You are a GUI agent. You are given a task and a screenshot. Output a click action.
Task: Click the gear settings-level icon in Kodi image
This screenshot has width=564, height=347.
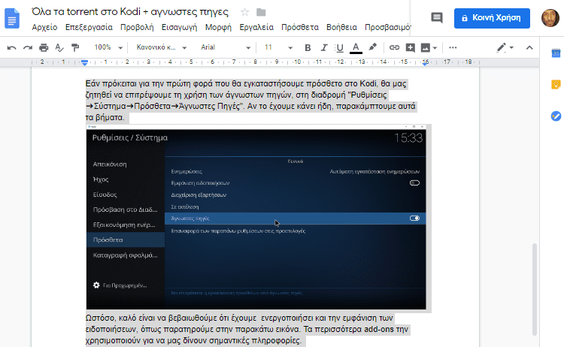pos(96,285)
